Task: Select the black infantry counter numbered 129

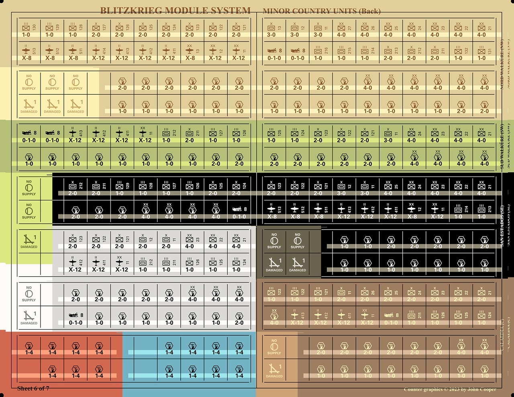Action: 122,189
